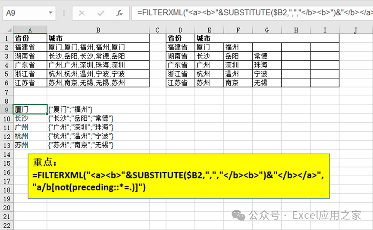The width and height of the screenshot is (373, 230).
Task: Click cell A1 labeled 省份
Action: 30,38
